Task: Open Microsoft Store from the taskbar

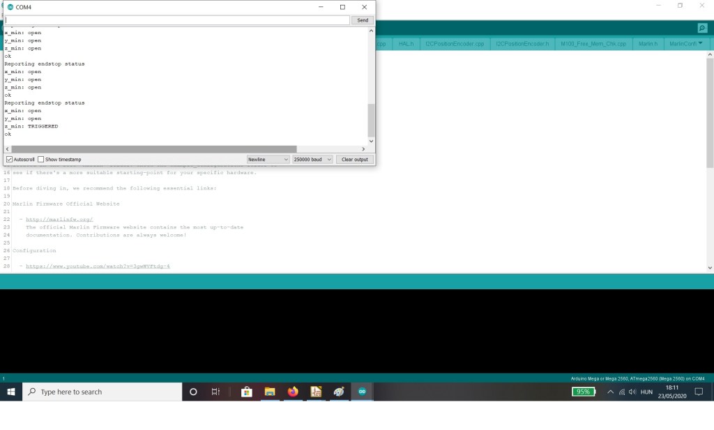Action: pos(246,392)
